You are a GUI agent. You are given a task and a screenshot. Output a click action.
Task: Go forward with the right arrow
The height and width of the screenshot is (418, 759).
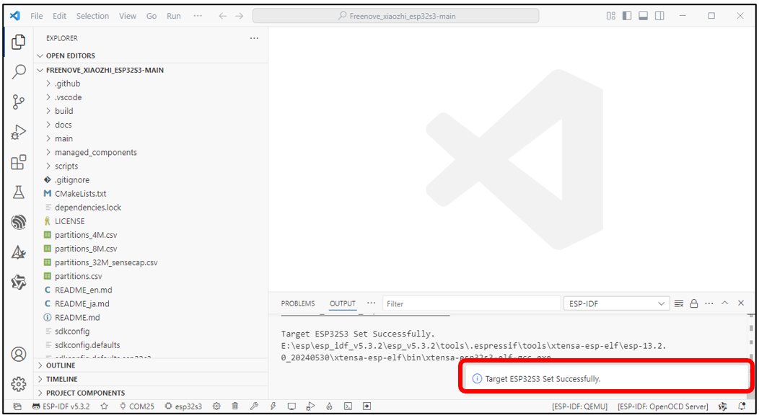(239, 16)
